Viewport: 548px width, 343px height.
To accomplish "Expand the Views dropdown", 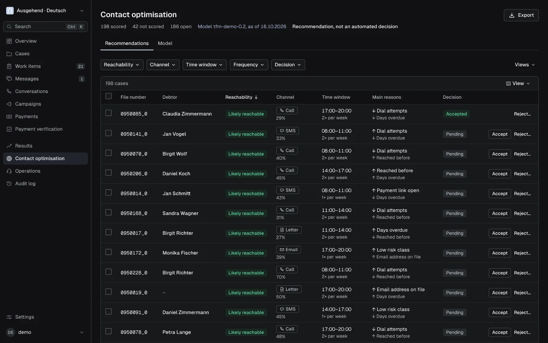I will tap(525, 65).
